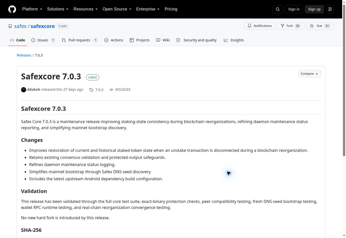346x238 pixels.
Task: Click the Notifications bell icon
Action: tap(249, 26)
